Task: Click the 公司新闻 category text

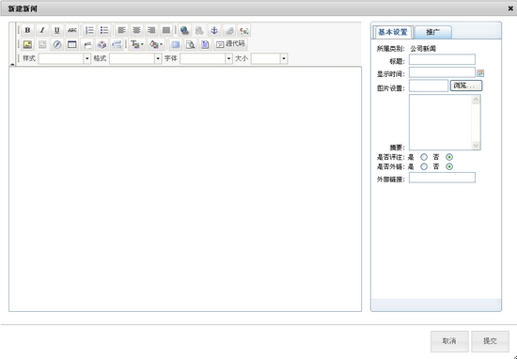Action: click(x=423, y=49)
